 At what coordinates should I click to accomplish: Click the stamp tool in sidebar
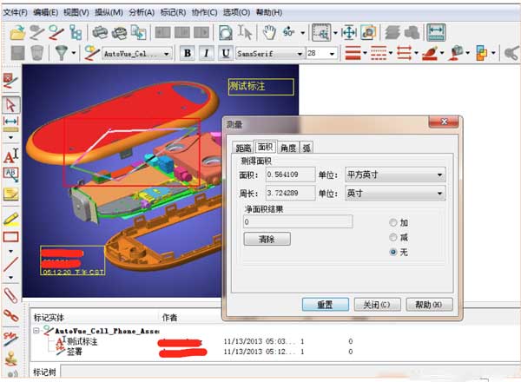(x=10, y=359)
